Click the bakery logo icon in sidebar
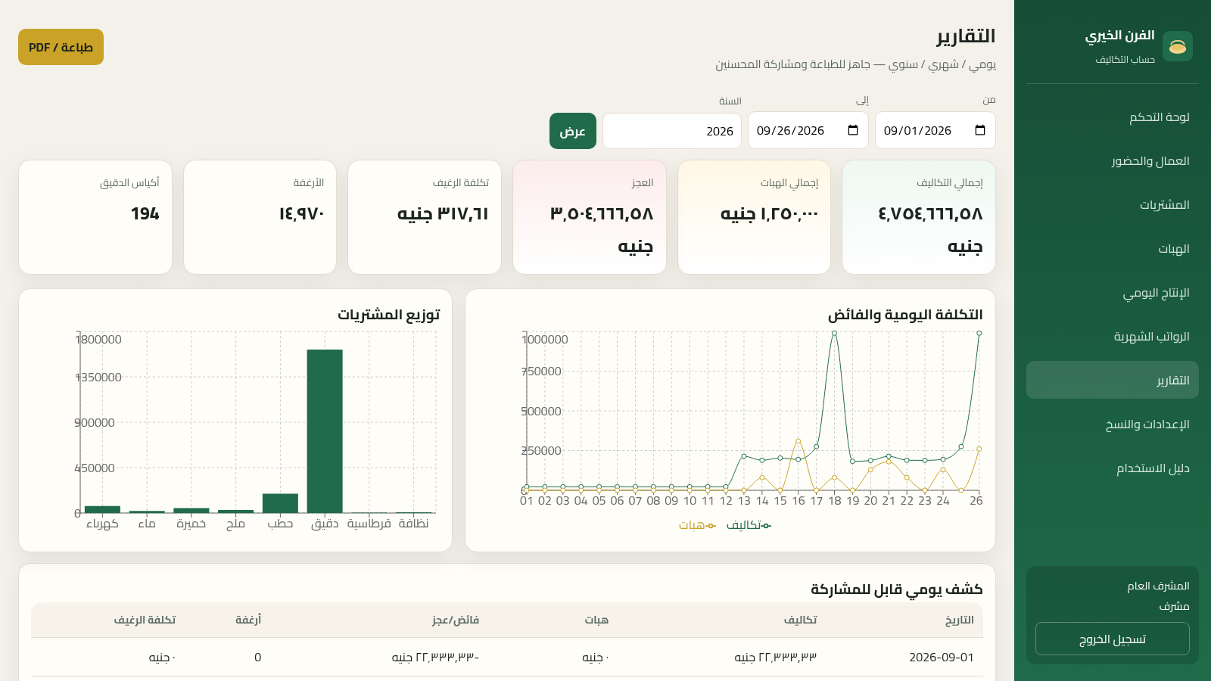 click(x=1177, y=46)
